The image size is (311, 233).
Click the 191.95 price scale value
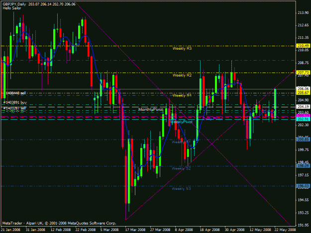[303, 225]
